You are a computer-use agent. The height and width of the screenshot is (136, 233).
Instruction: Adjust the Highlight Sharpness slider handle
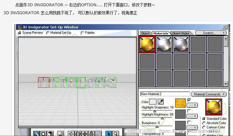(x=155, y=111)
